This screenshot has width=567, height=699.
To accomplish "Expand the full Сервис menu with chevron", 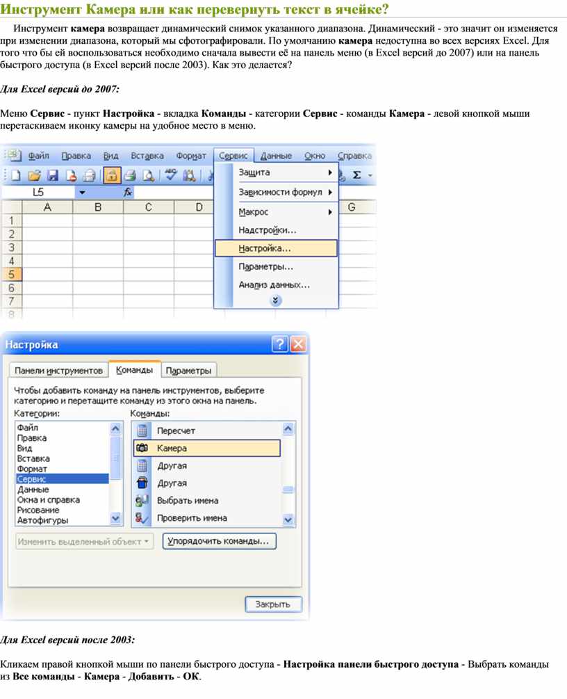I will click(276, 300).
